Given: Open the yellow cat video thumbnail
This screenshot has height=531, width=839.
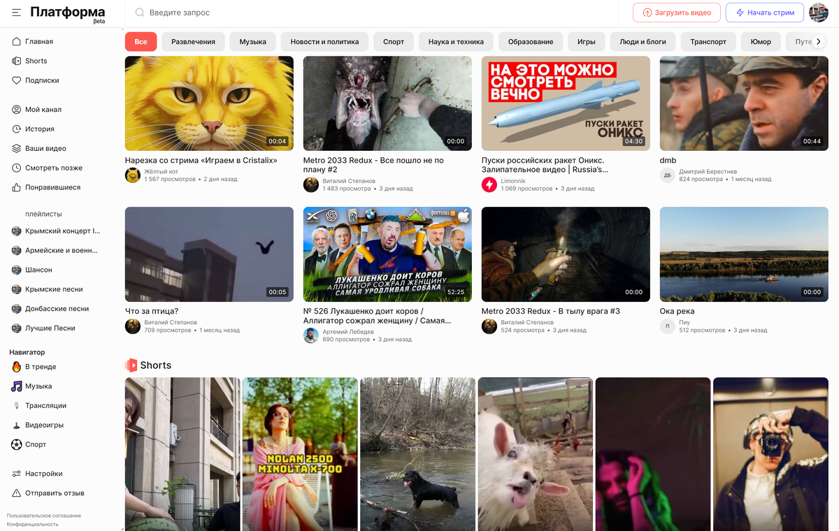Looking at the screenshot, I should point(209,103).
